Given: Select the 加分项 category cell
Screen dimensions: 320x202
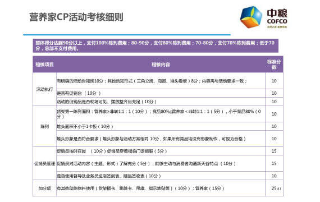Looking at the screenshot, I should click(x=44, y=188).
